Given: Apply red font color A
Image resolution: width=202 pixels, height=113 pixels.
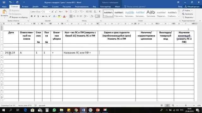Looking at the screenshot, I should point(64,16).
